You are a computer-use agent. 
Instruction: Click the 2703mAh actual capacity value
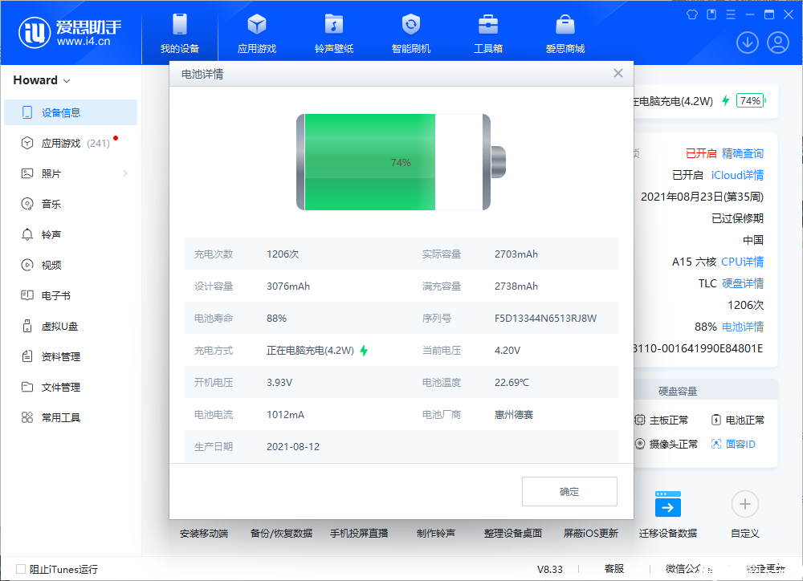tap(516, 254)
